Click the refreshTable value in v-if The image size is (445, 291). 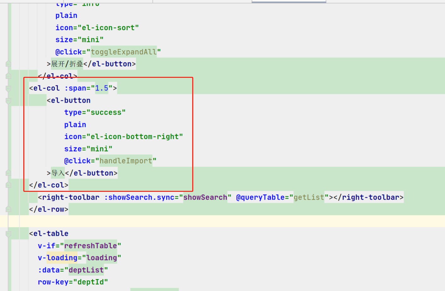pos(90,246)
